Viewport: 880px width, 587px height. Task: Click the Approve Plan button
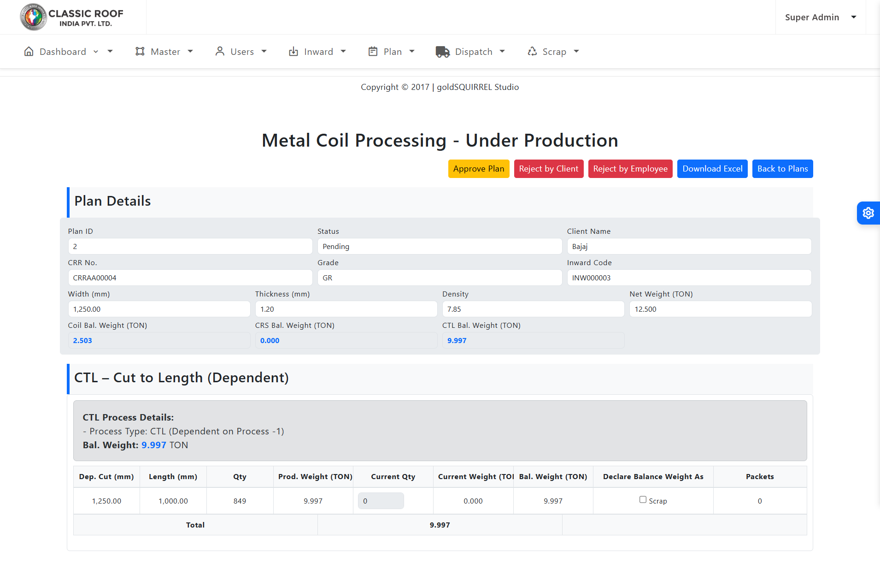(x=478, y=169)
